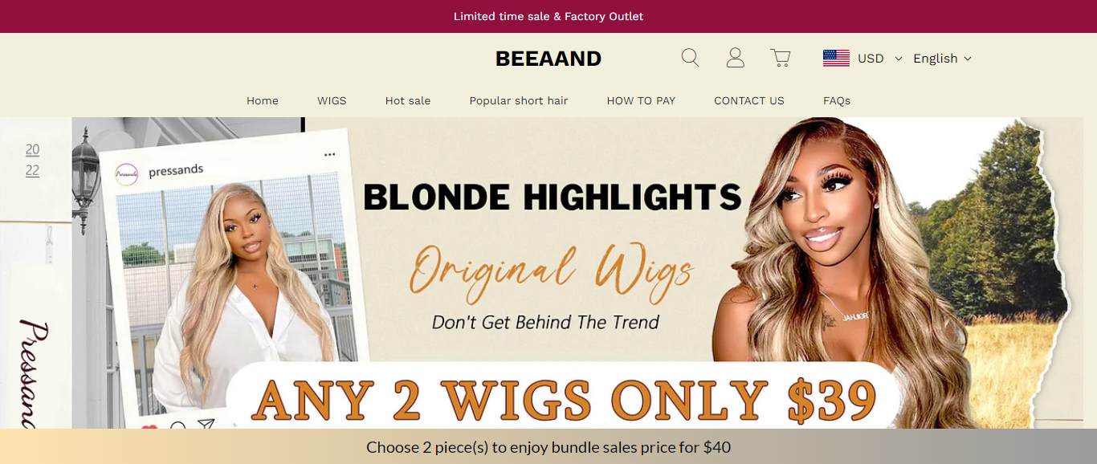Open the FAQs link
Screen dimensions: 1097x464
tap(837, 100)
